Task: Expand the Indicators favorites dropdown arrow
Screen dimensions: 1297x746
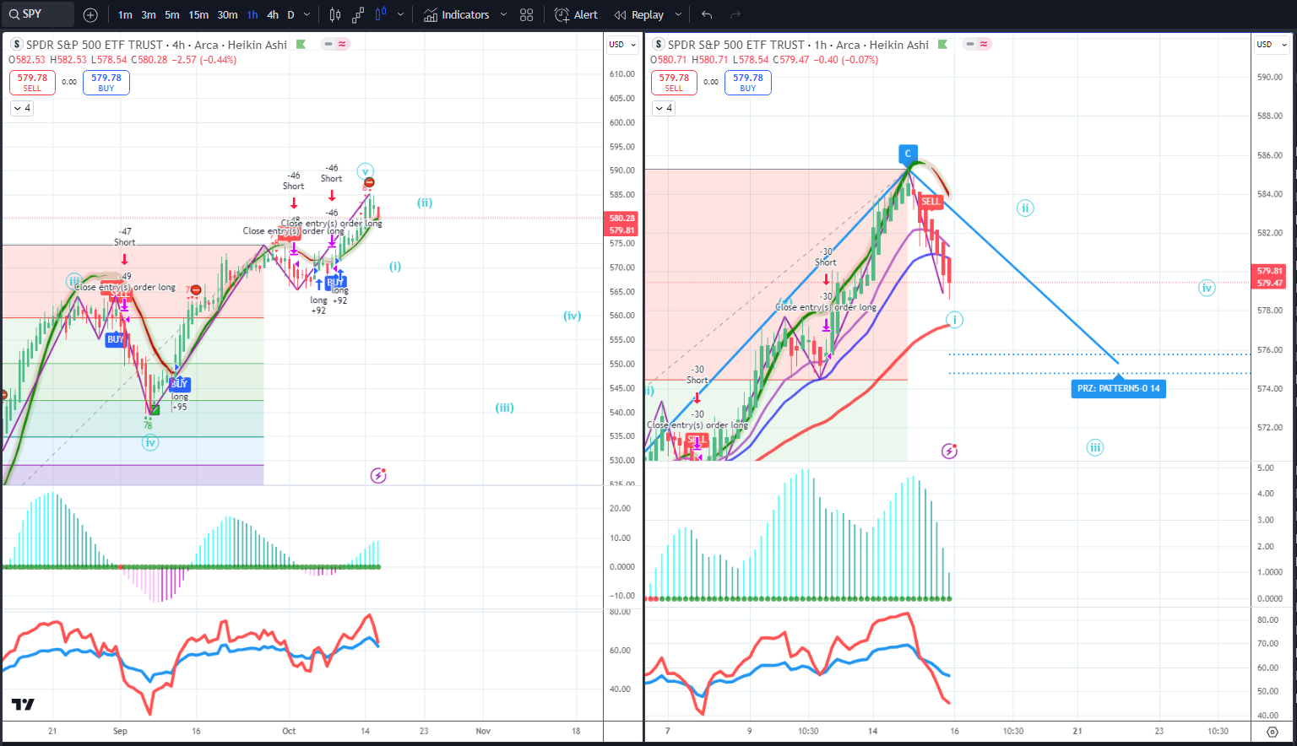Action: pos(504,14)
